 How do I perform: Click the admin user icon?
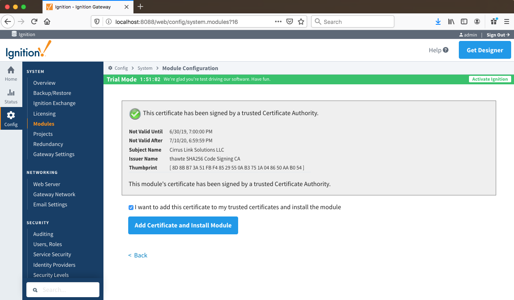tap(461, 35)
